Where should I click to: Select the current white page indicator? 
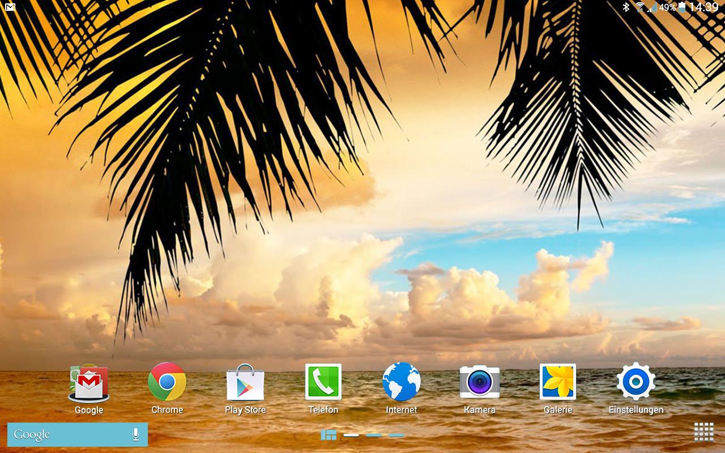pyautogui.click(x=351, y=435)
